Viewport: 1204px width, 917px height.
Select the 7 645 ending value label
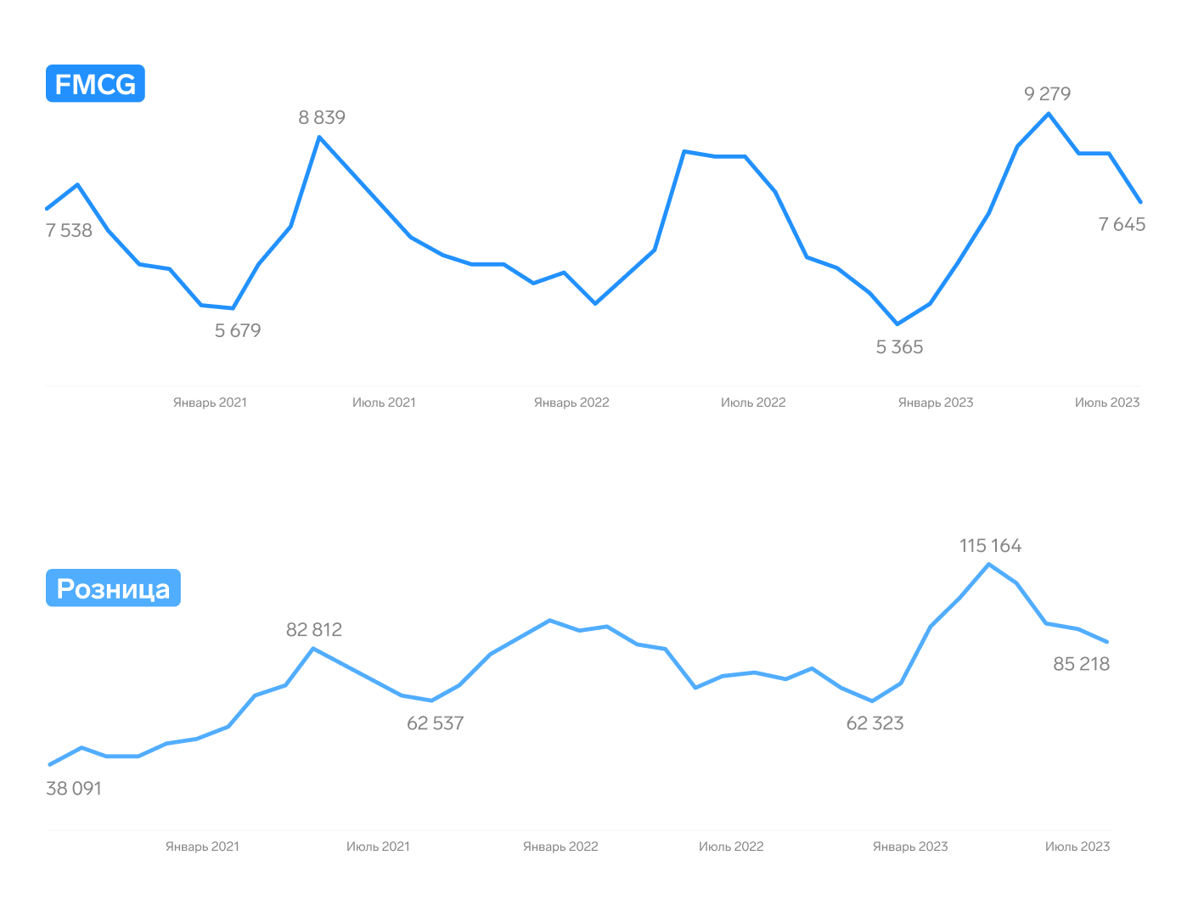coord(1122,224)
